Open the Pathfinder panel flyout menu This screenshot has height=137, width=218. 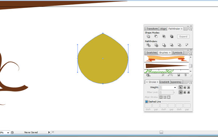click(x=190, y=29)
